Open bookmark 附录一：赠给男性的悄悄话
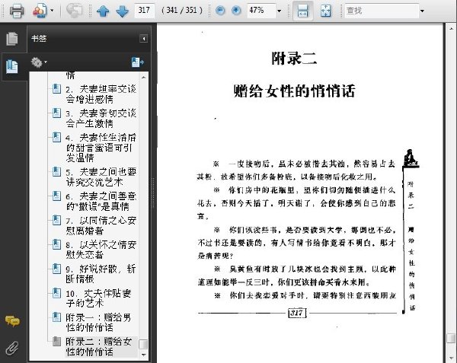The width and height of the screenshot is (457, 363). 98,323
